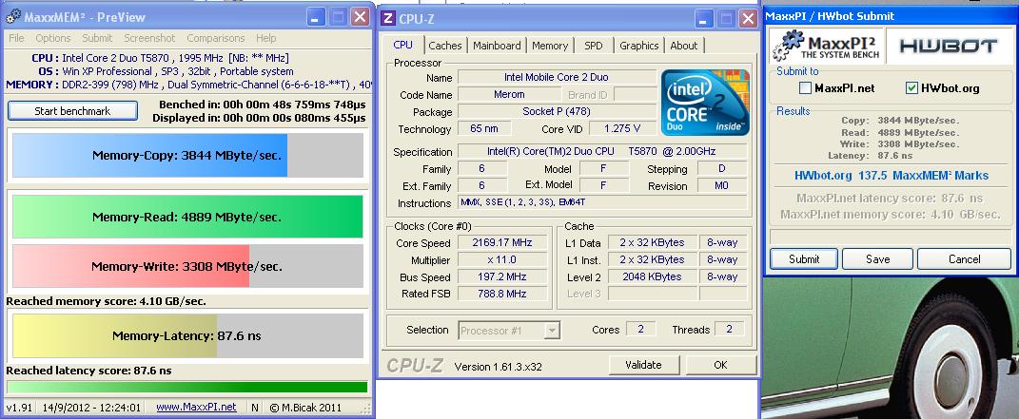Click the Validate button in CPU-Z
This screenshot has width=1019, height=419.
(643, 365)
